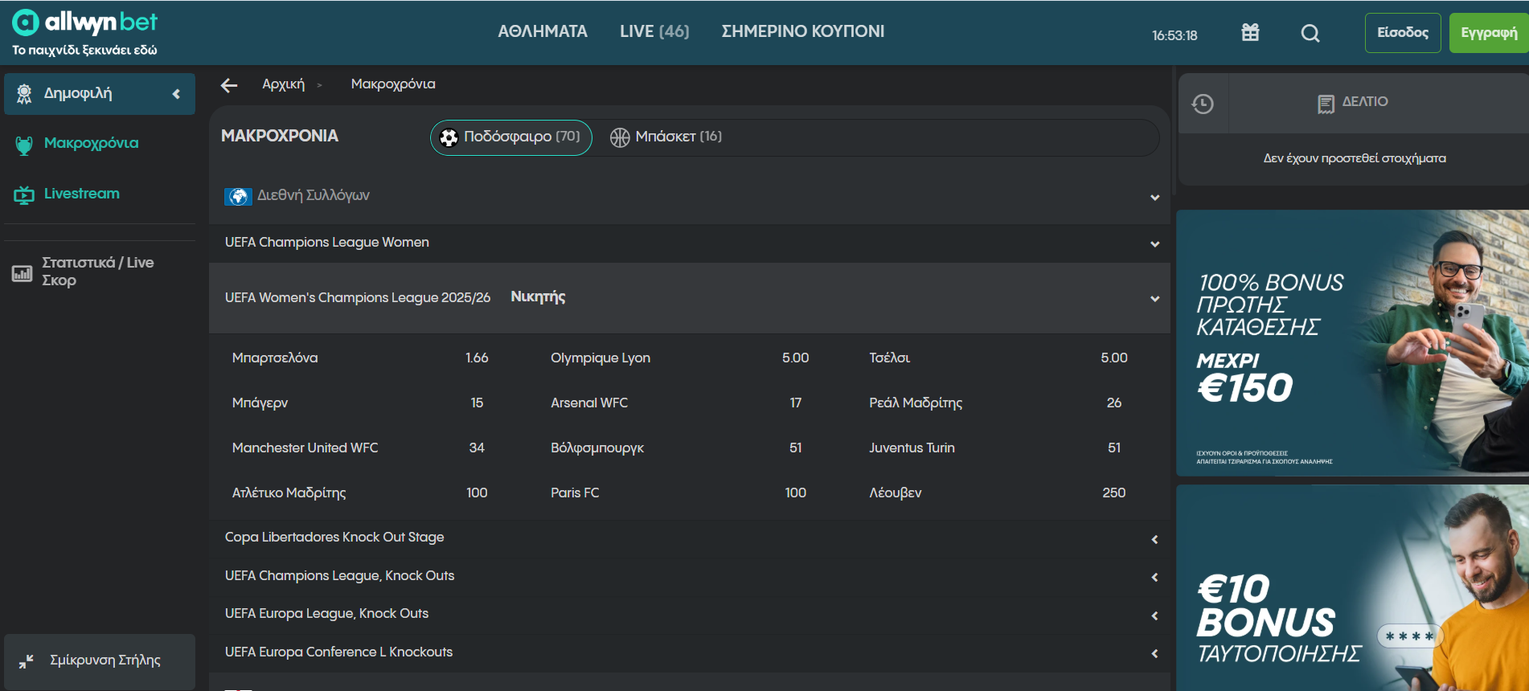Click the shrink column arrows icon
This screenshot has height=691, width=1529.
click(x=27, y=660)
